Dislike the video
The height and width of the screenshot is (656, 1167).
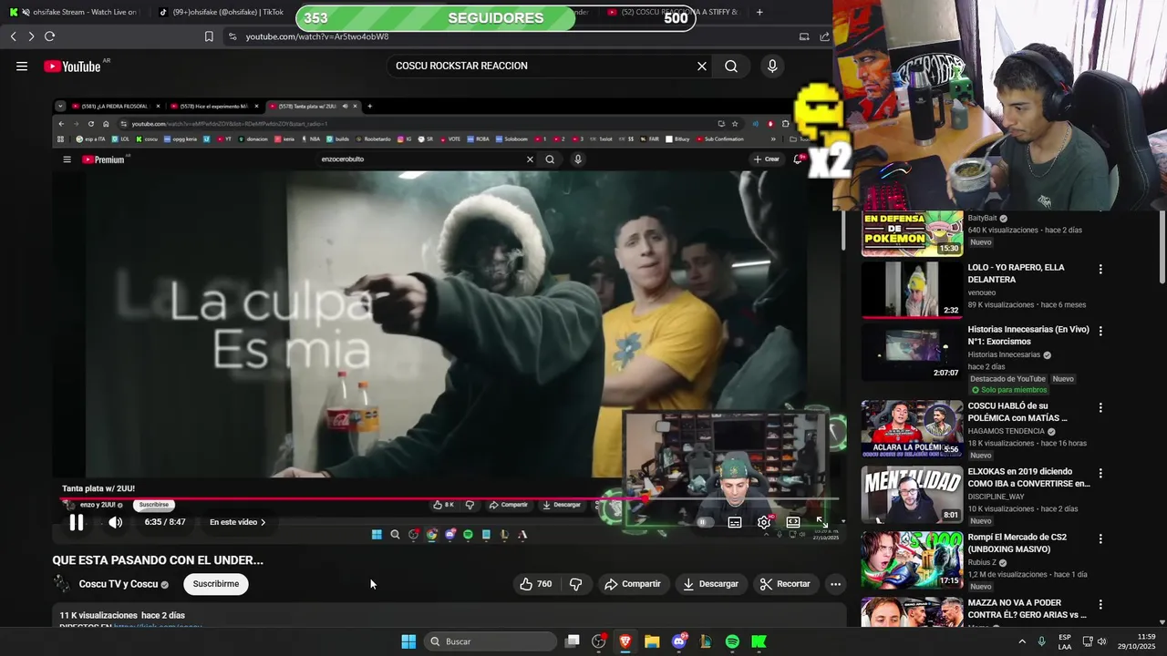click(x=576, y=584)
